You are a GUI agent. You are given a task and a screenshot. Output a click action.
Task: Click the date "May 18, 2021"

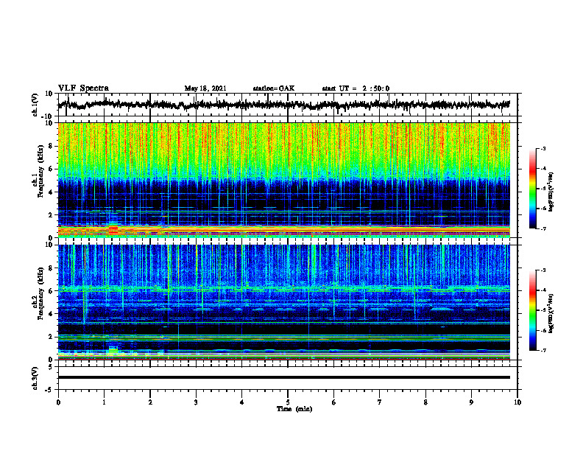pyautogui.click(x=205, y=88)
